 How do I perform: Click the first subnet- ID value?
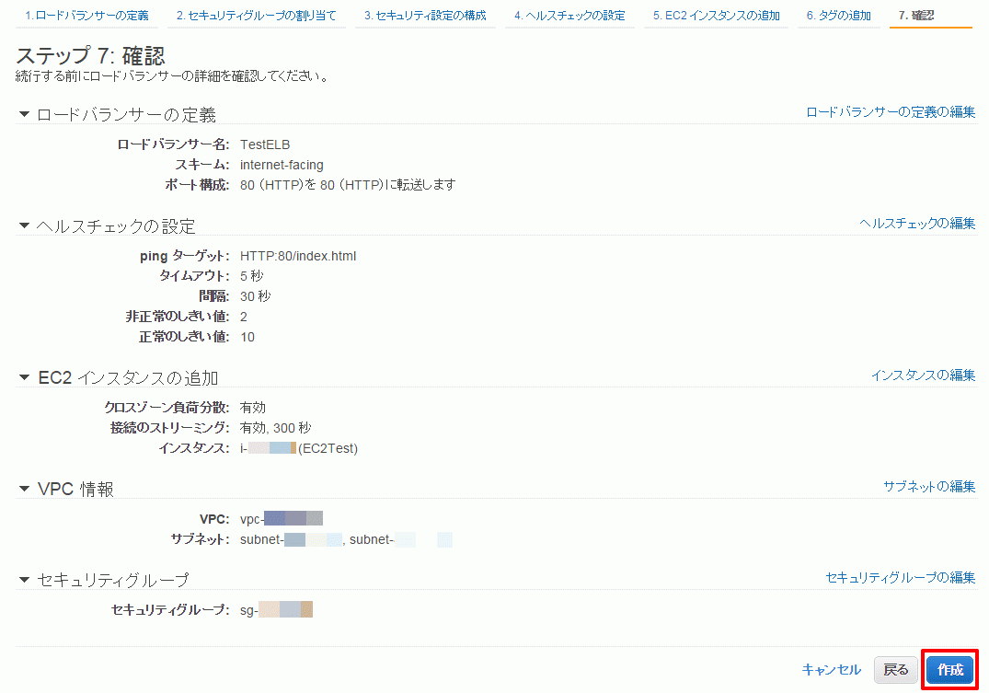291,539
